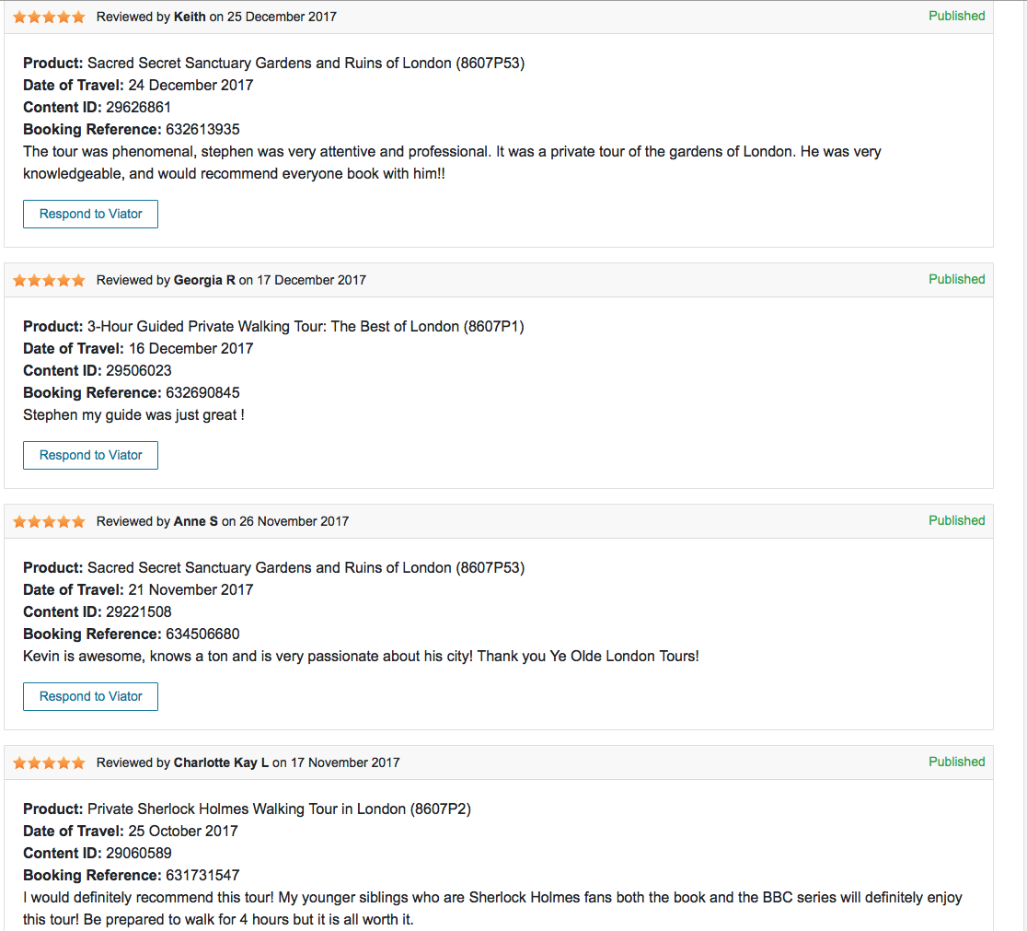Screen dimensions: 1027x931
Task: Click reviewer name Georgia R
Action: click(204, 280)
